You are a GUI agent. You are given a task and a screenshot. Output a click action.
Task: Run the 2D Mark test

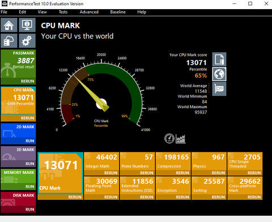click(x=30, y=141)
